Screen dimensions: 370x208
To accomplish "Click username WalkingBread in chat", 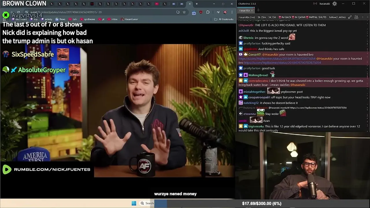I will 258,75.
